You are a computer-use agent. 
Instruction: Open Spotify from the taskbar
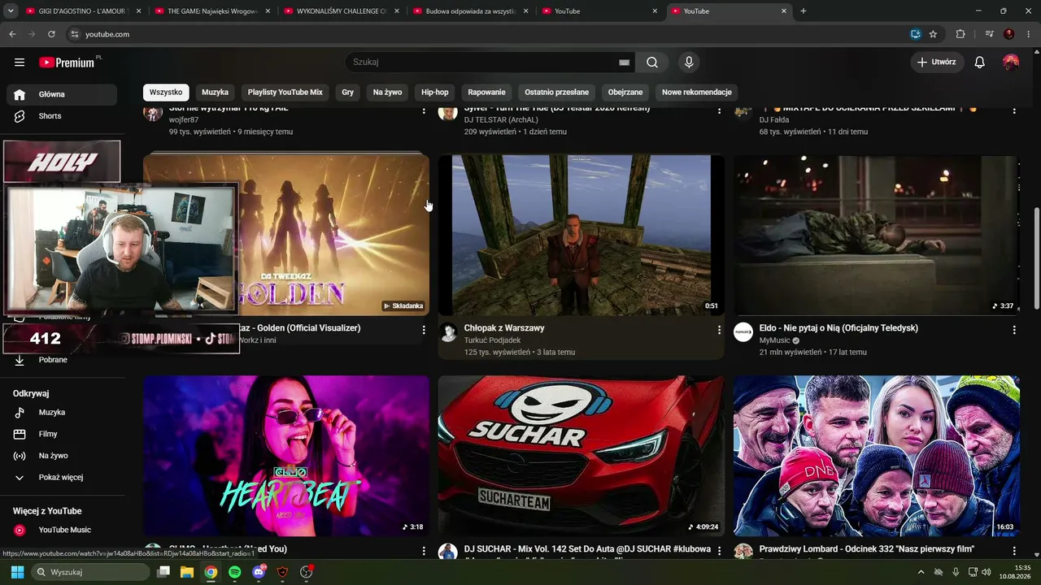coord(234,572)
